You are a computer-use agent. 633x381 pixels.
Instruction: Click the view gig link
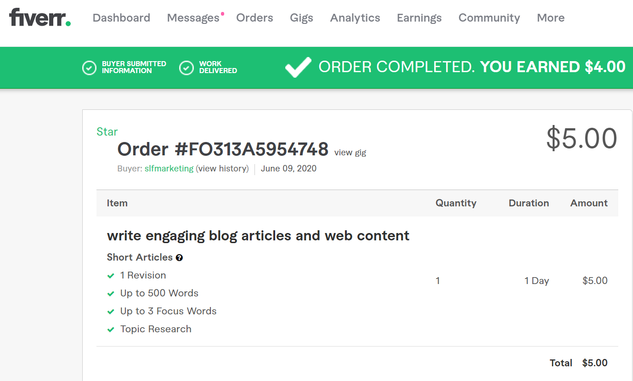[350, 153]
